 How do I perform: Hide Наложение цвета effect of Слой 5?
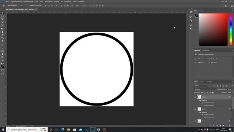pos(202,115)
